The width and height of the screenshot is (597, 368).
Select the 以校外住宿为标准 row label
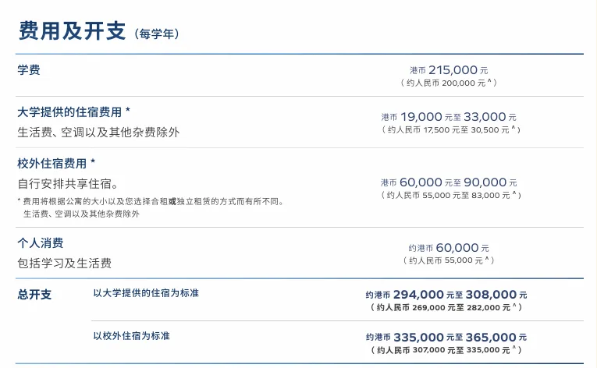[131, 336]
